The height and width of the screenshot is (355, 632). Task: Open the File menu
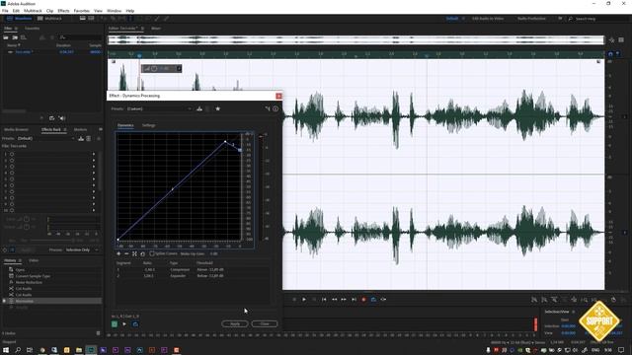point(5,11)
